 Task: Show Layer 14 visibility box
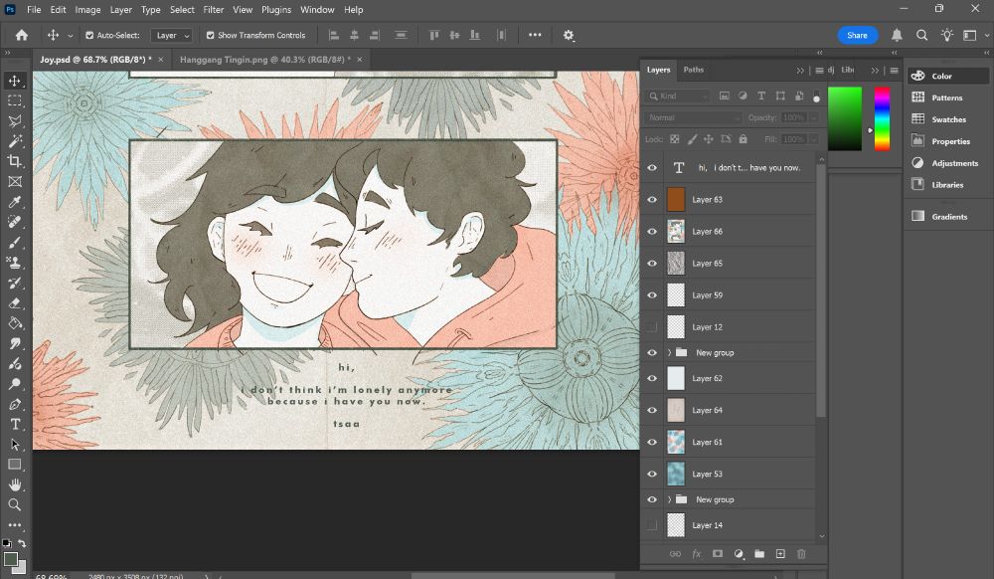(x=652, y=525)
